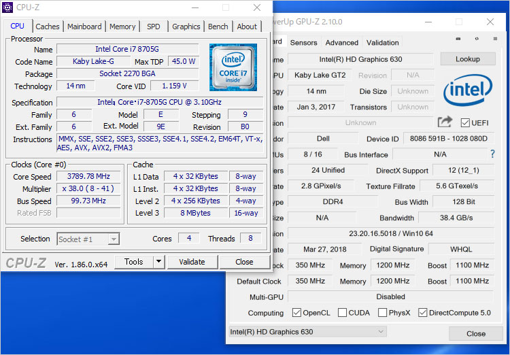
Task: Click the driver version 23.20.16.5018 / Win10 64
Action: click(390, 234)
